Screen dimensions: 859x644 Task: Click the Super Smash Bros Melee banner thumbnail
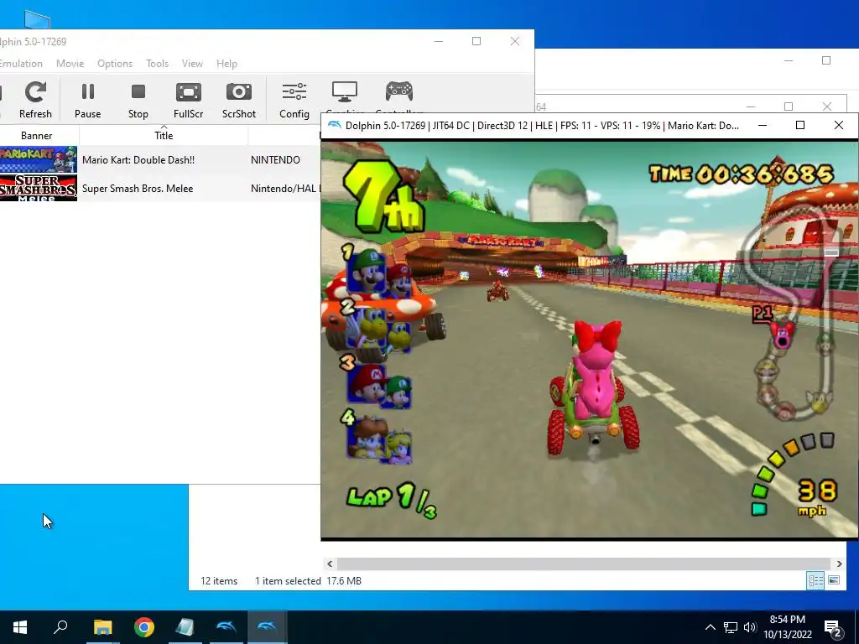click(x=39, y=188)
